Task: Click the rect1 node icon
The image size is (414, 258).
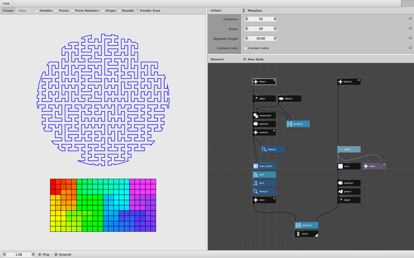Action: coord(340,166)
